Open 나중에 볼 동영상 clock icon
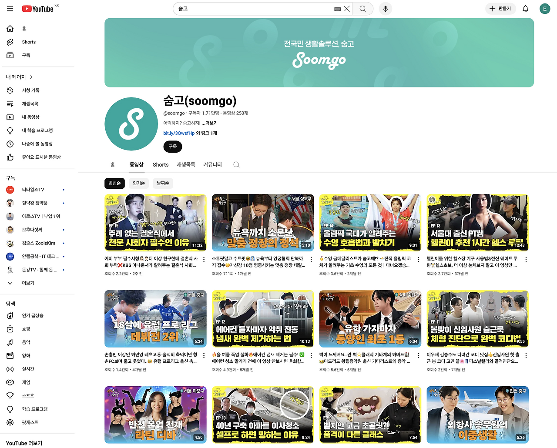The width and height of the screenshot is (557, 448). (x=10, y=144)
